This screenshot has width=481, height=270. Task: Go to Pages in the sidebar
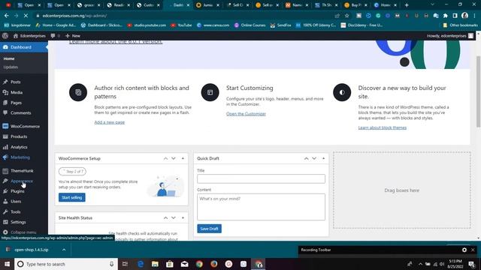[x=16, y=103]
